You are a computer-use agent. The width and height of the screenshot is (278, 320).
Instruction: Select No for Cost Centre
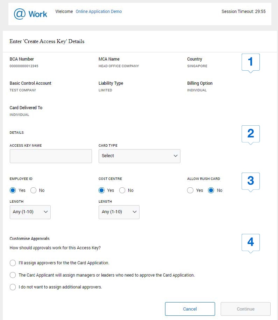click(x=123, y=190)
